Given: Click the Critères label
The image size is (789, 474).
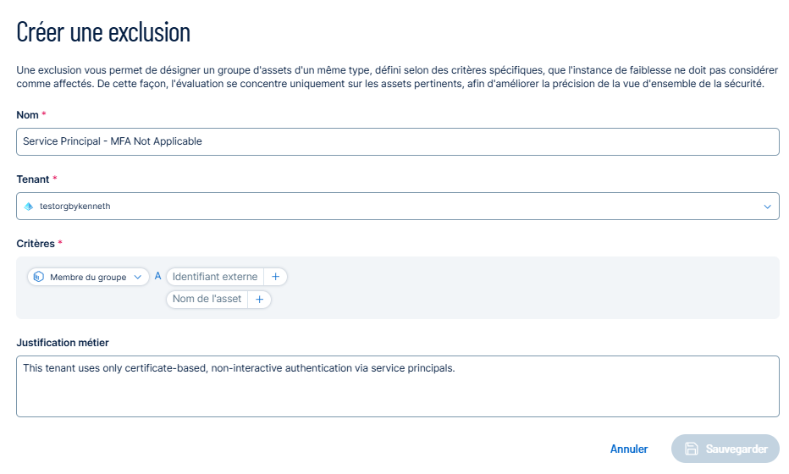Looking at the screenshot, I should click(x=36, y=244).
